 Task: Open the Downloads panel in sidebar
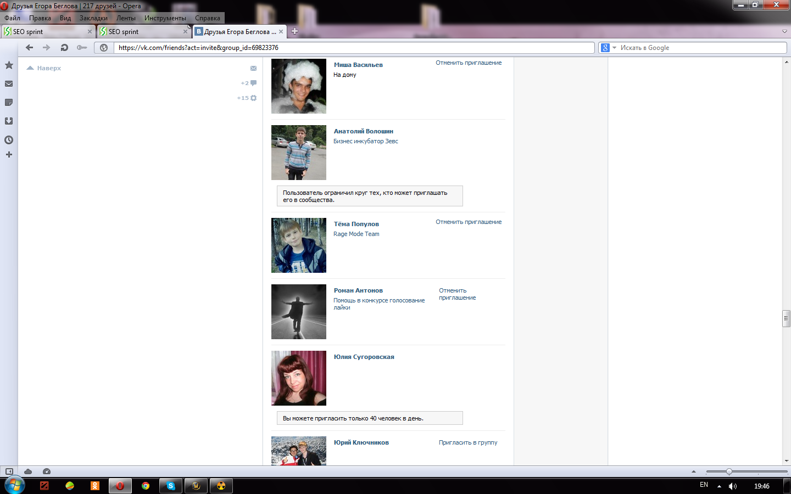coord(9,121)
